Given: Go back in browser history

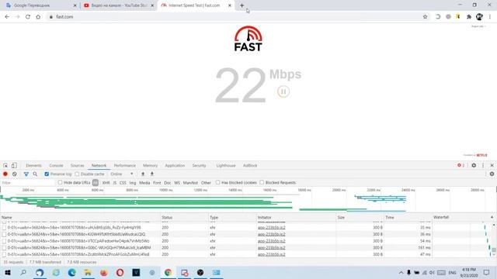Looking at the screenshot, I should point(7,17).
